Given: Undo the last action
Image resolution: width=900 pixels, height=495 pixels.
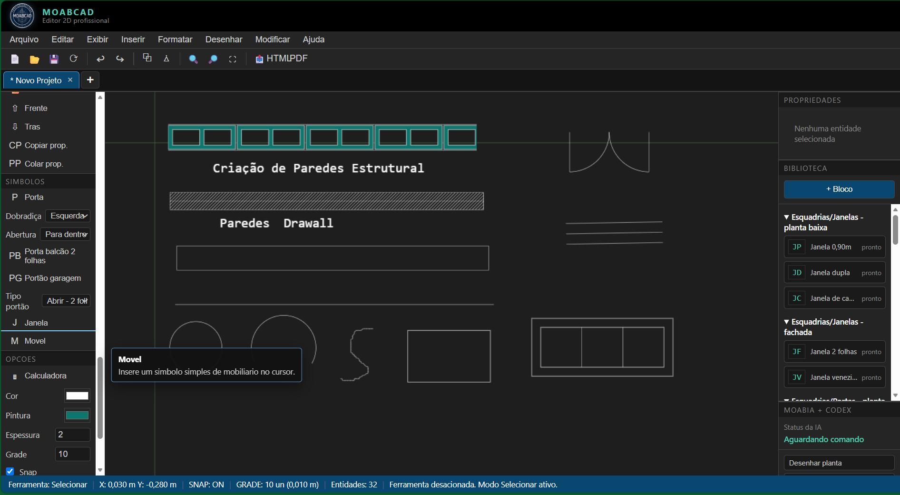Looking at the screenshot, I should pyautogui.click(x=100, y=59).
